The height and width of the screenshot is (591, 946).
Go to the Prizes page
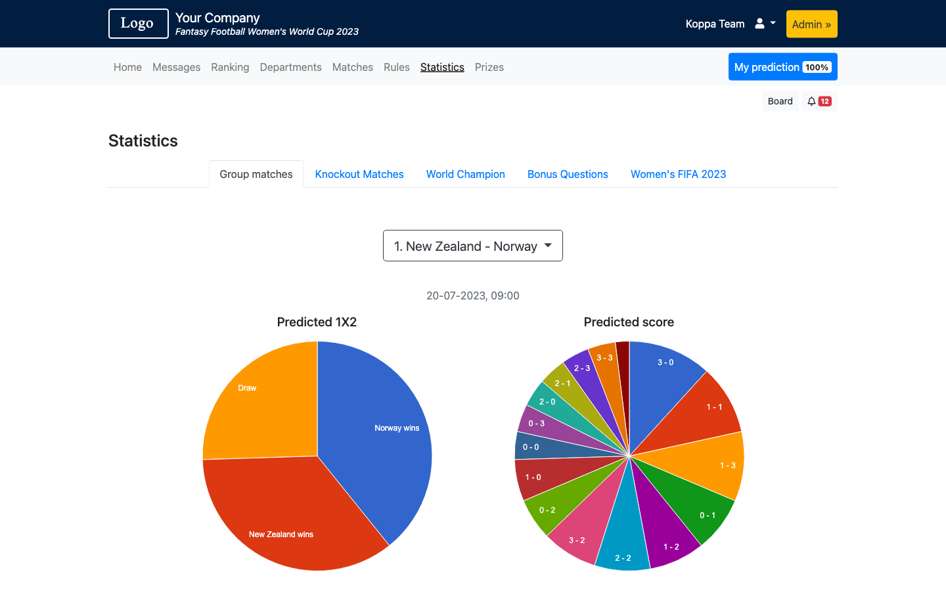pos(489,67)
